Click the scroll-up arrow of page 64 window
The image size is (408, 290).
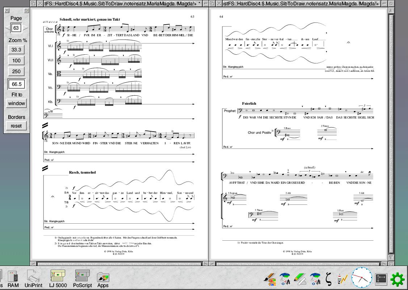pos(391,11)
